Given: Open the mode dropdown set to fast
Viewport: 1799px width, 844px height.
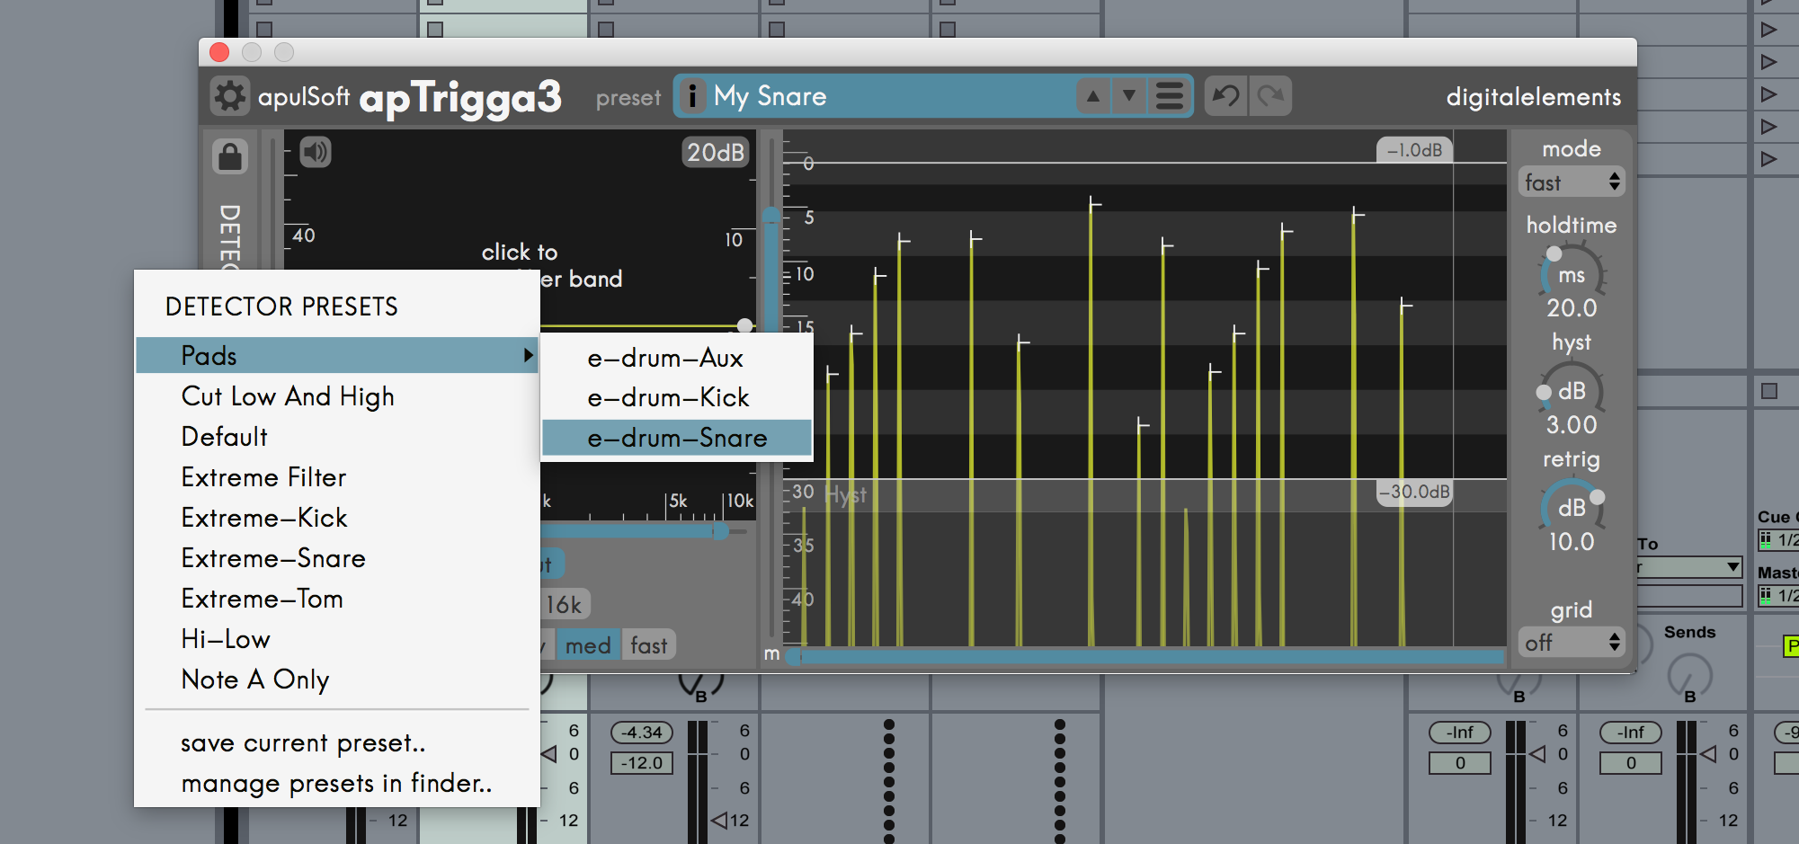Looking at the screenshot, I should point(1572,182).
